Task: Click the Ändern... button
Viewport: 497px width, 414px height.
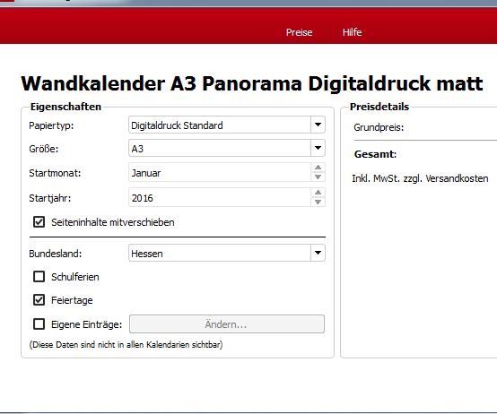Action: (x=227, y=323)
